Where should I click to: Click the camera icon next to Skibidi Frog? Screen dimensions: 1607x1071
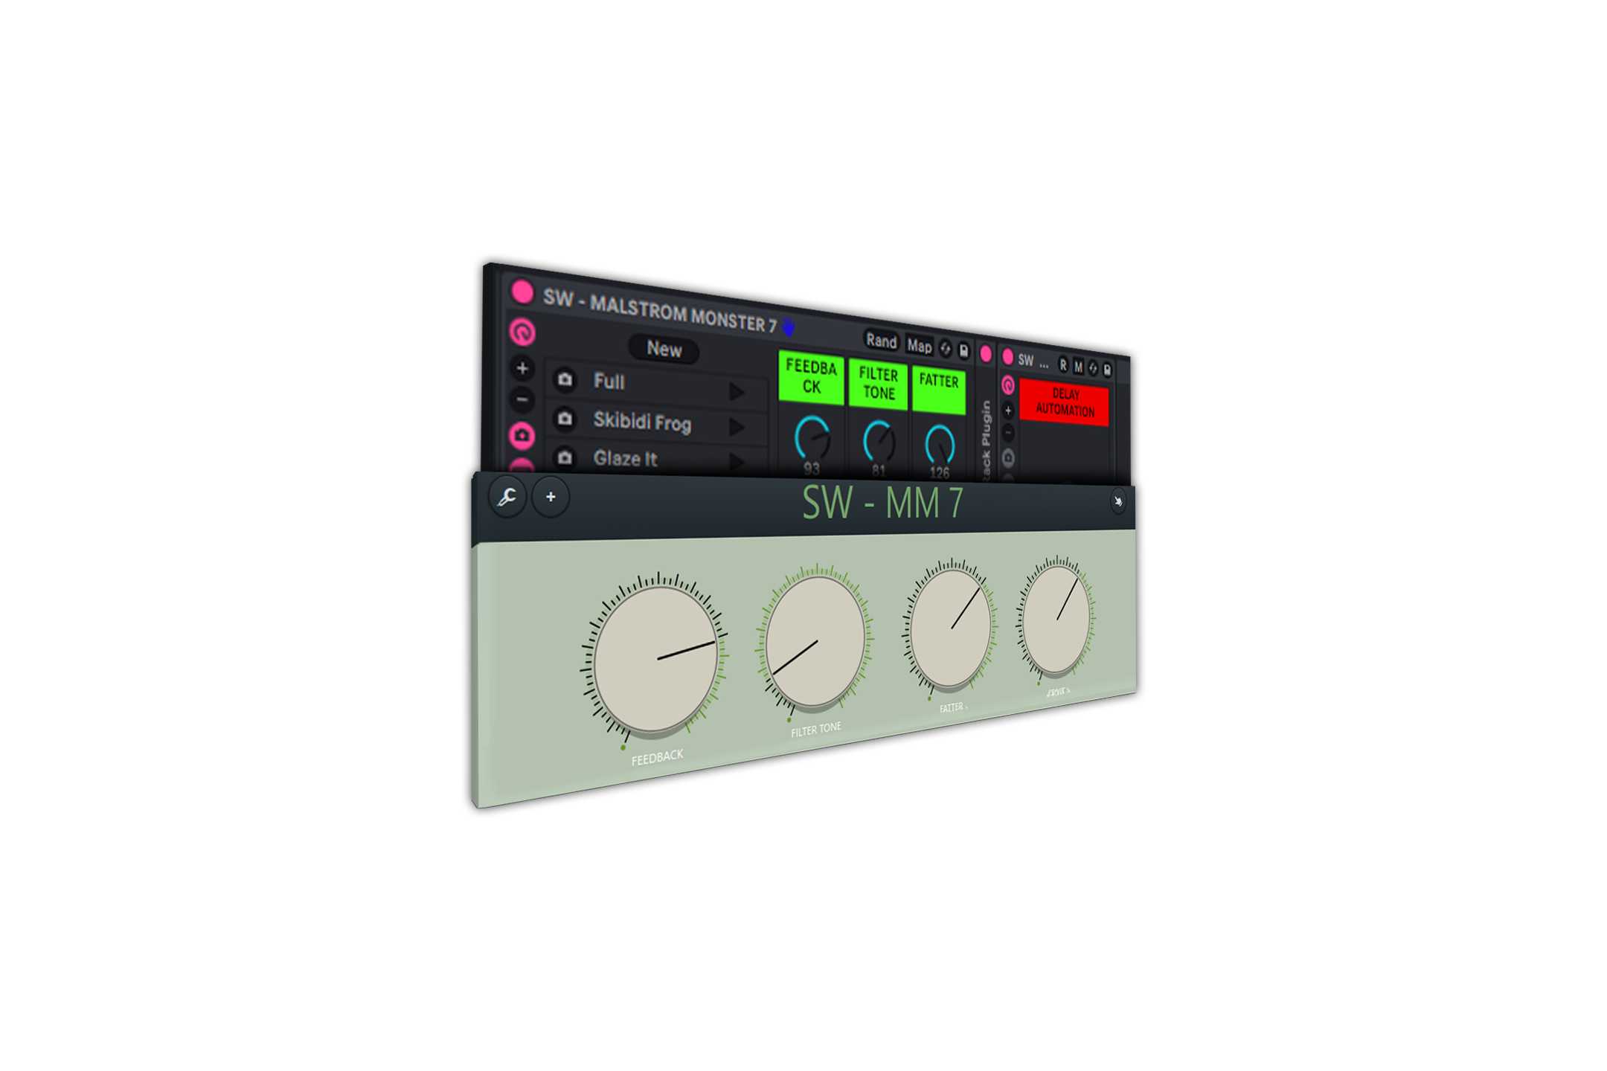coord(565,419)
